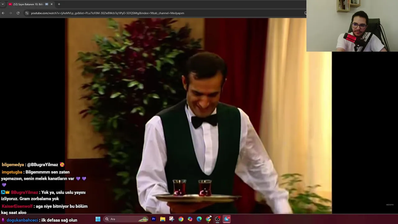The width and height of the screenshot is (398, 224).
Task: Close the Sayın Bakanım browser tab
Action: tap(52, 4)
